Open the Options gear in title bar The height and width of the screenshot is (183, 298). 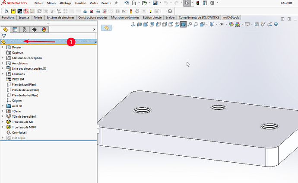212,3
